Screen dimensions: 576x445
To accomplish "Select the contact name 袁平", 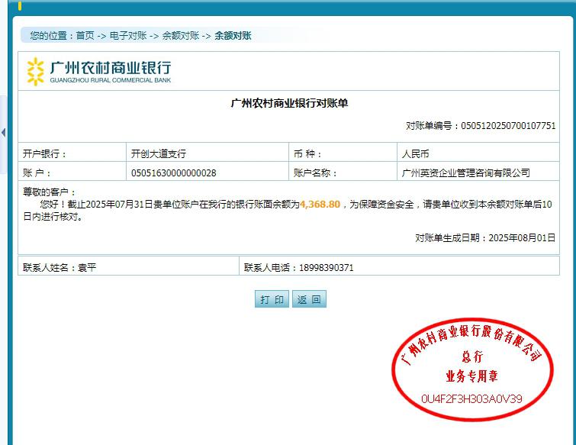I will pyautogui.click(x=87, y=268).
